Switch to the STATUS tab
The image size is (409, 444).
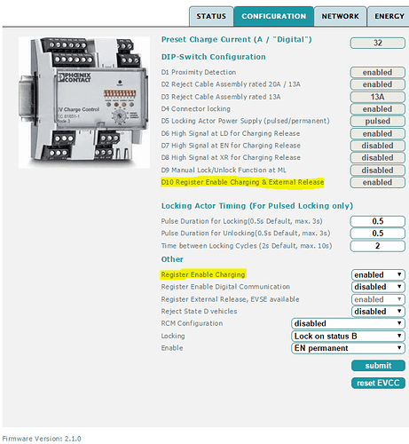[x=211, y=16]
